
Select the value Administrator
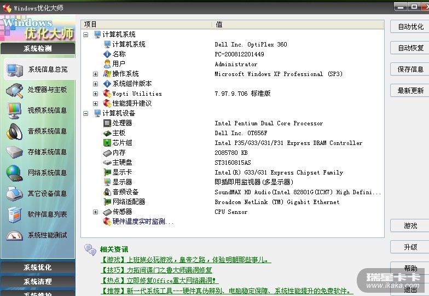coord(236,64)
